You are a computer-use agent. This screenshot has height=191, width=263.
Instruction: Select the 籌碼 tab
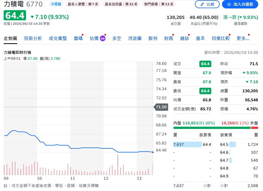coord(78,38)
